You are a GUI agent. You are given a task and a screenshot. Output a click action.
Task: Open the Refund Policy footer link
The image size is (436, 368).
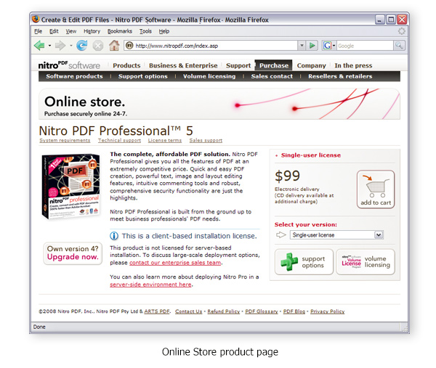pos(224,311)
